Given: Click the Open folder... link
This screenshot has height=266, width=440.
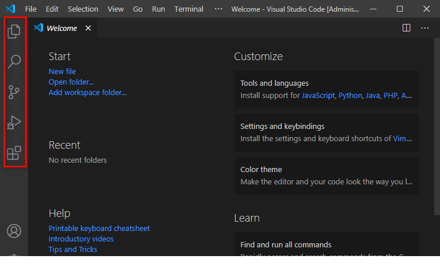Looking at the screenshot, I should (x=71, y=82).
